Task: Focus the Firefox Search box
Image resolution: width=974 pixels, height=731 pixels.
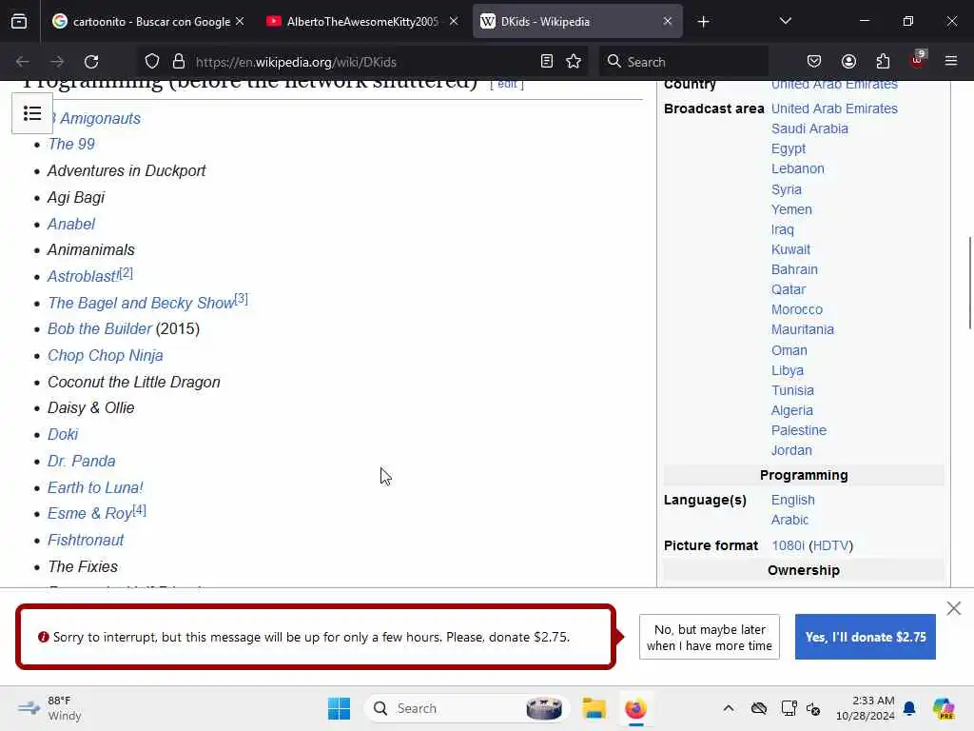Action: 683,62
